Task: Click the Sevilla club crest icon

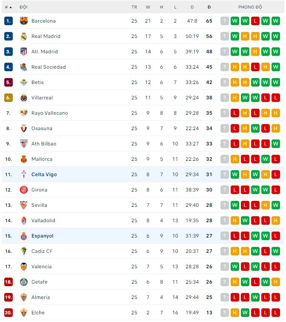Action: pyautogui.click(x=24, y=205)
